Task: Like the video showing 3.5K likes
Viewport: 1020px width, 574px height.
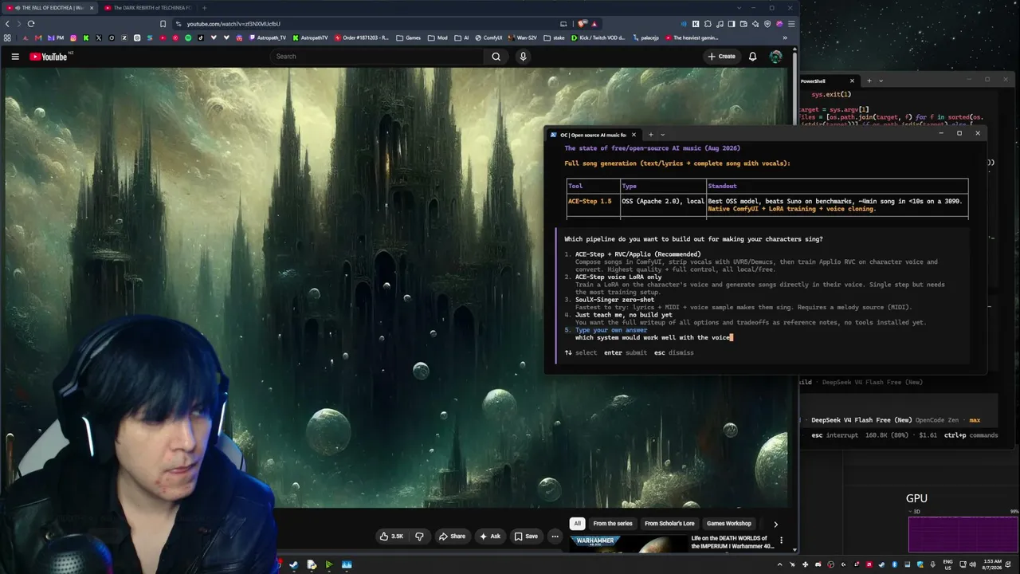Action: pyautogui.click(x=391, y=536)
